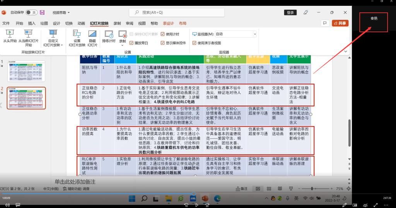Disable Use Presenter View checkbox
396x208 pixels.
click(194, 43)
